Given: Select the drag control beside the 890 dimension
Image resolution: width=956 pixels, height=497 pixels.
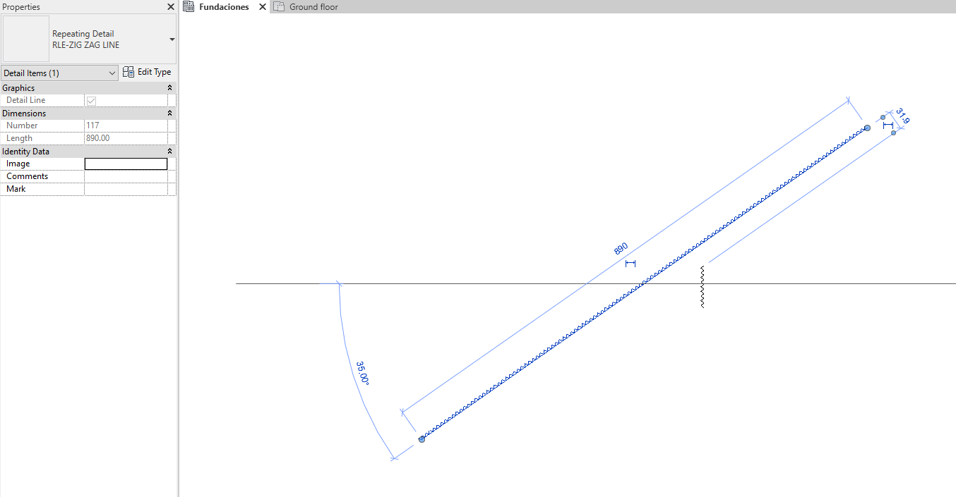Looking at the screenshot, I should tap(631, 264).
